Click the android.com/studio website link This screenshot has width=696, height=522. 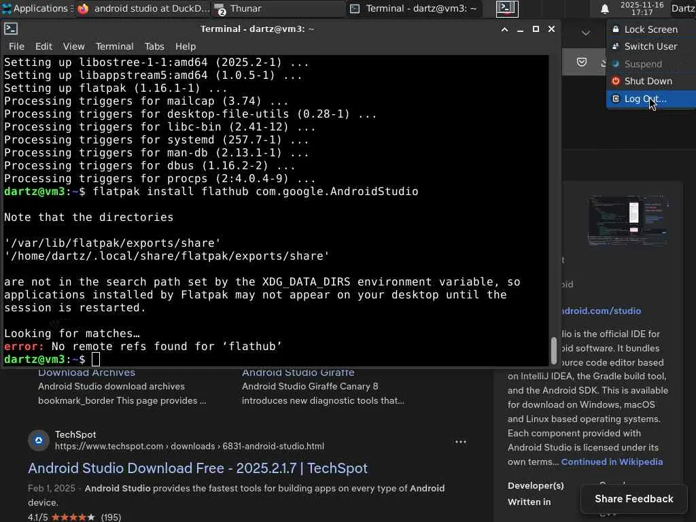tap(601, 311)
